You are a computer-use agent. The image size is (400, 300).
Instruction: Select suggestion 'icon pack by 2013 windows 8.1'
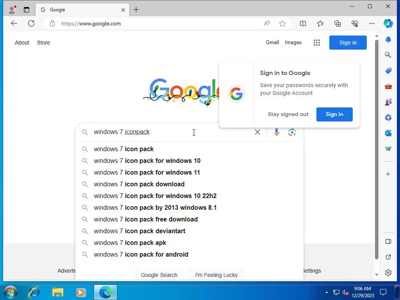(x=189, y=208)
